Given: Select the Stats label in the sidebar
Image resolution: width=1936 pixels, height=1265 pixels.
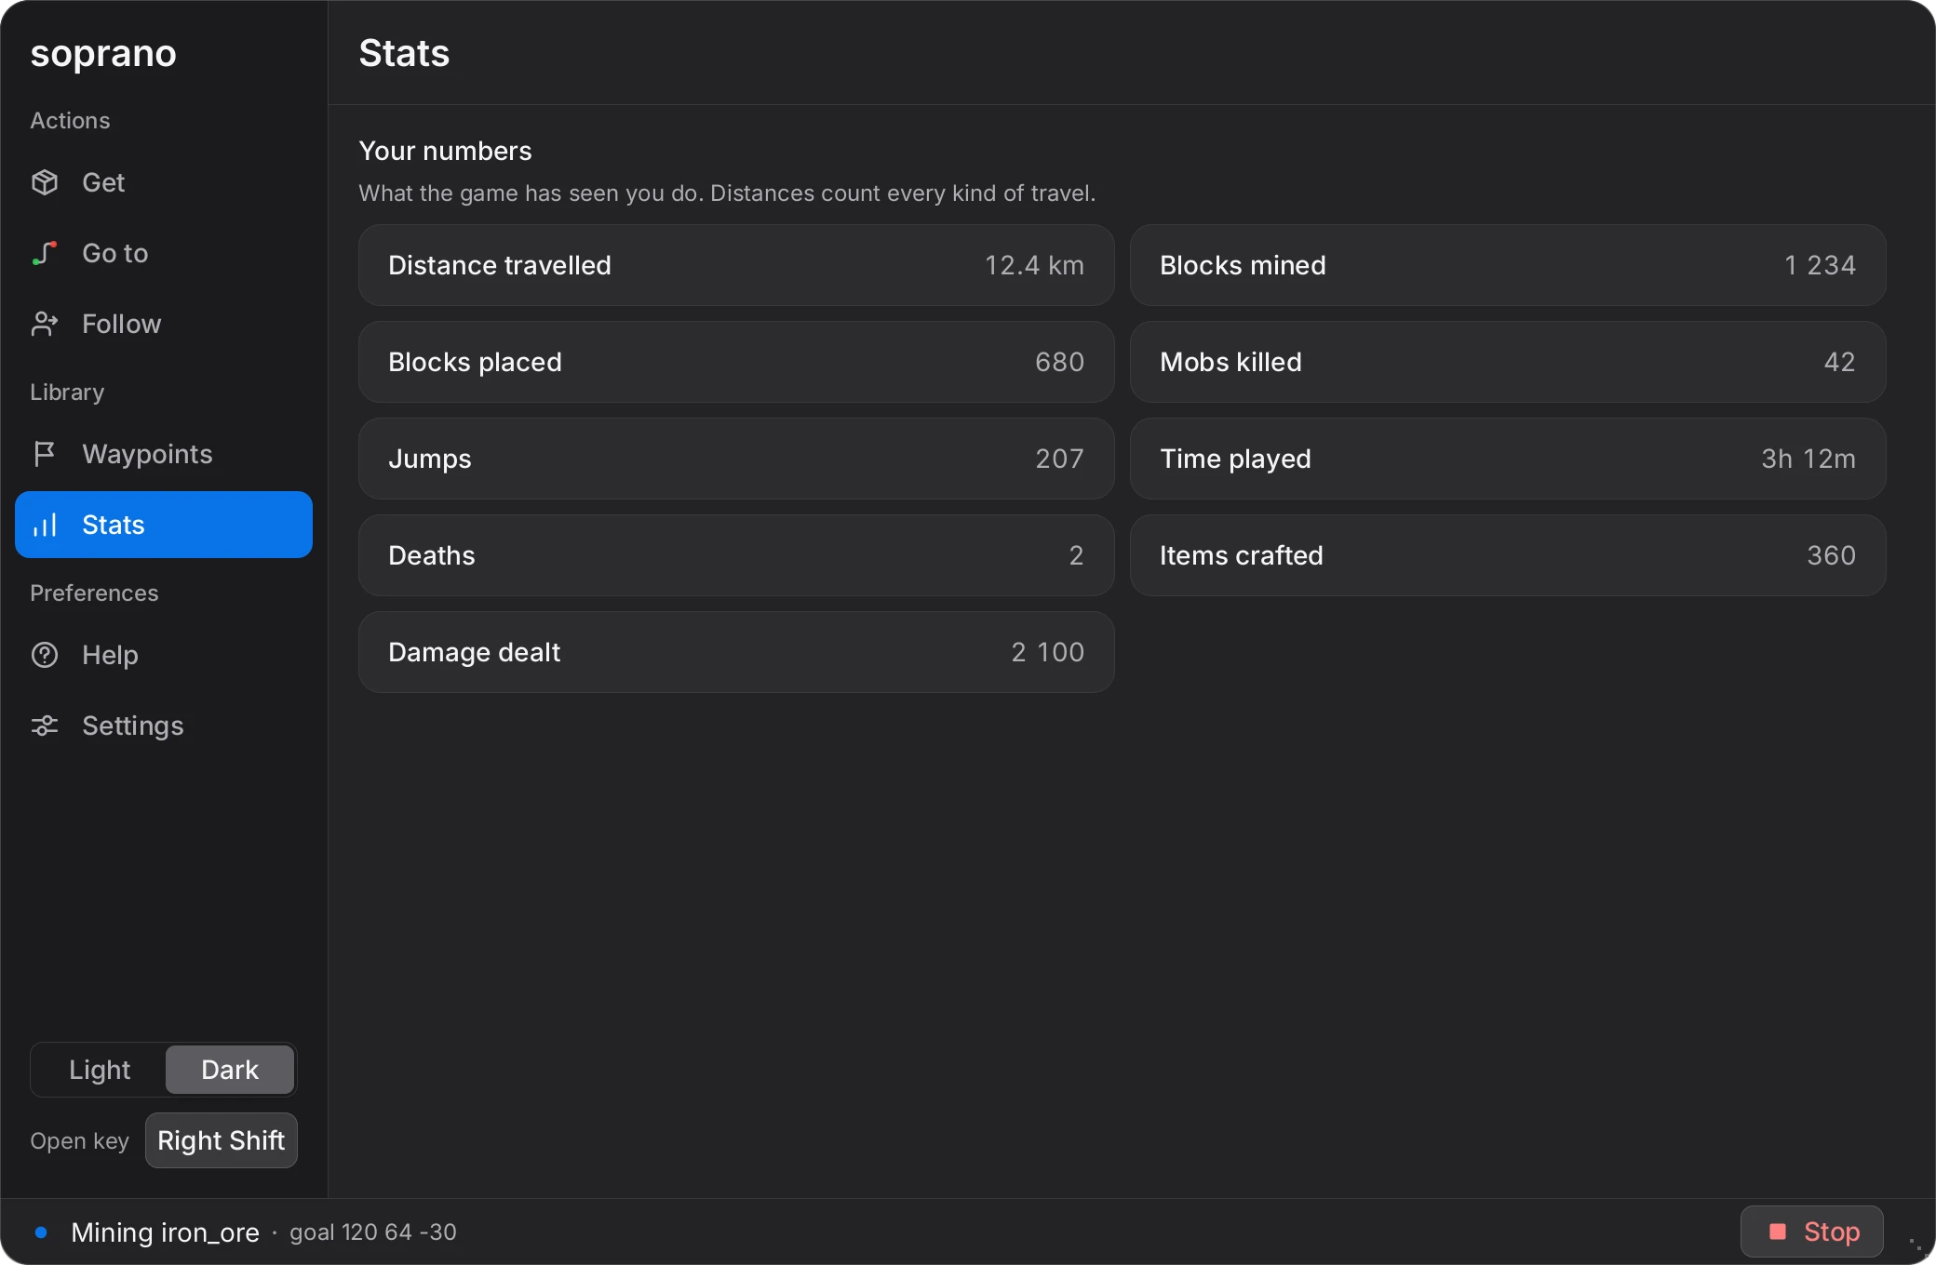Looking at the screenshot, I should (x=114, y=525).
